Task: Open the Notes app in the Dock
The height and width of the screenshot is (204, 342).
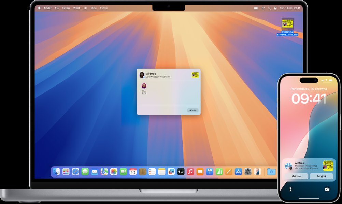Action: point(162,172)
